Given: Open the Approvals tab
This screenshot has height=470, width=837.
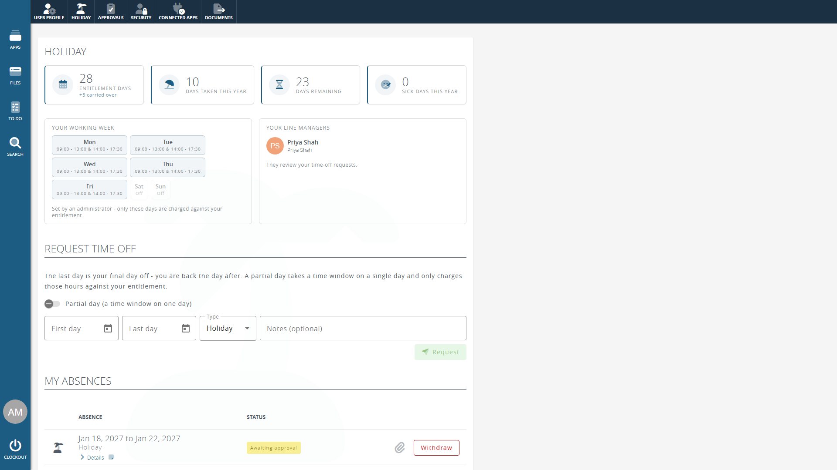Looking at the screenshot, I should [x=111, y=12].
